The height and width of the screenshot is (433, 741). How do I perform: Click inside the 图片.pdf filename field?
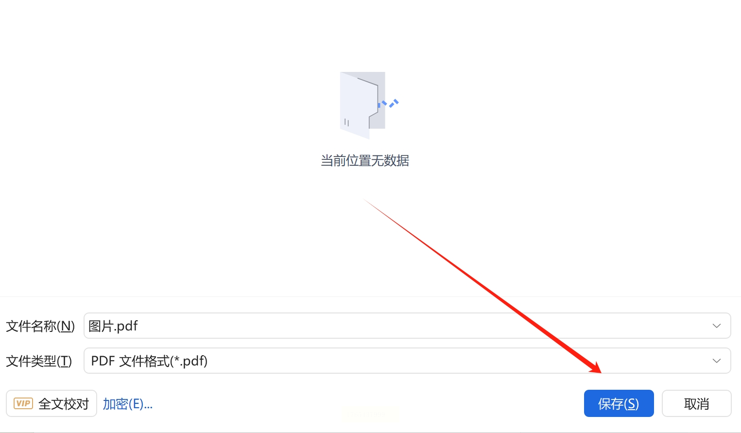(x=407, y=326)
